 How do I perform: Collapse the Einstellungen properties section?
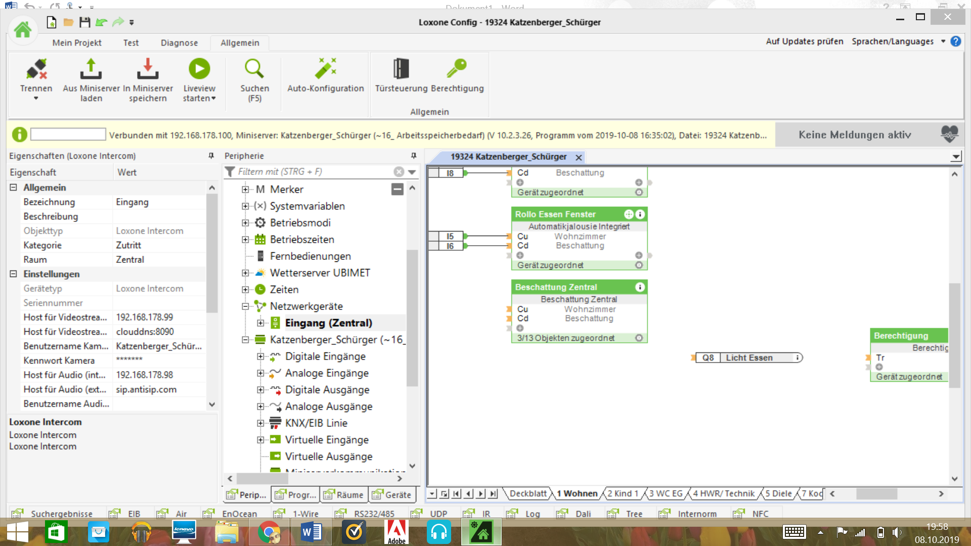point(13,274)
